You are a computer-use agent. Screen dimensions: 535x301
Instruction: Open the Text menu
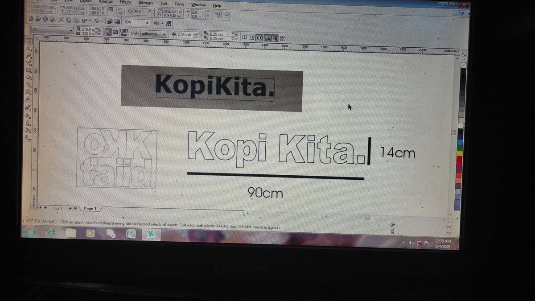164,3
